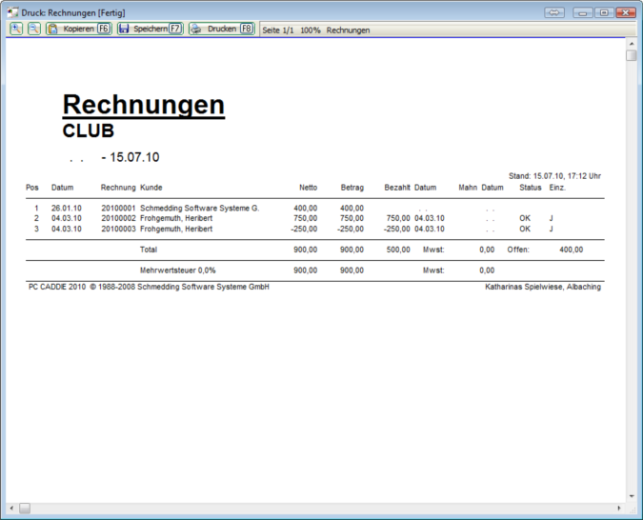The image size is (643, 520).
Task: Click the wide button left of minimize
Action: pyautogui.click(x=554, y=12)
